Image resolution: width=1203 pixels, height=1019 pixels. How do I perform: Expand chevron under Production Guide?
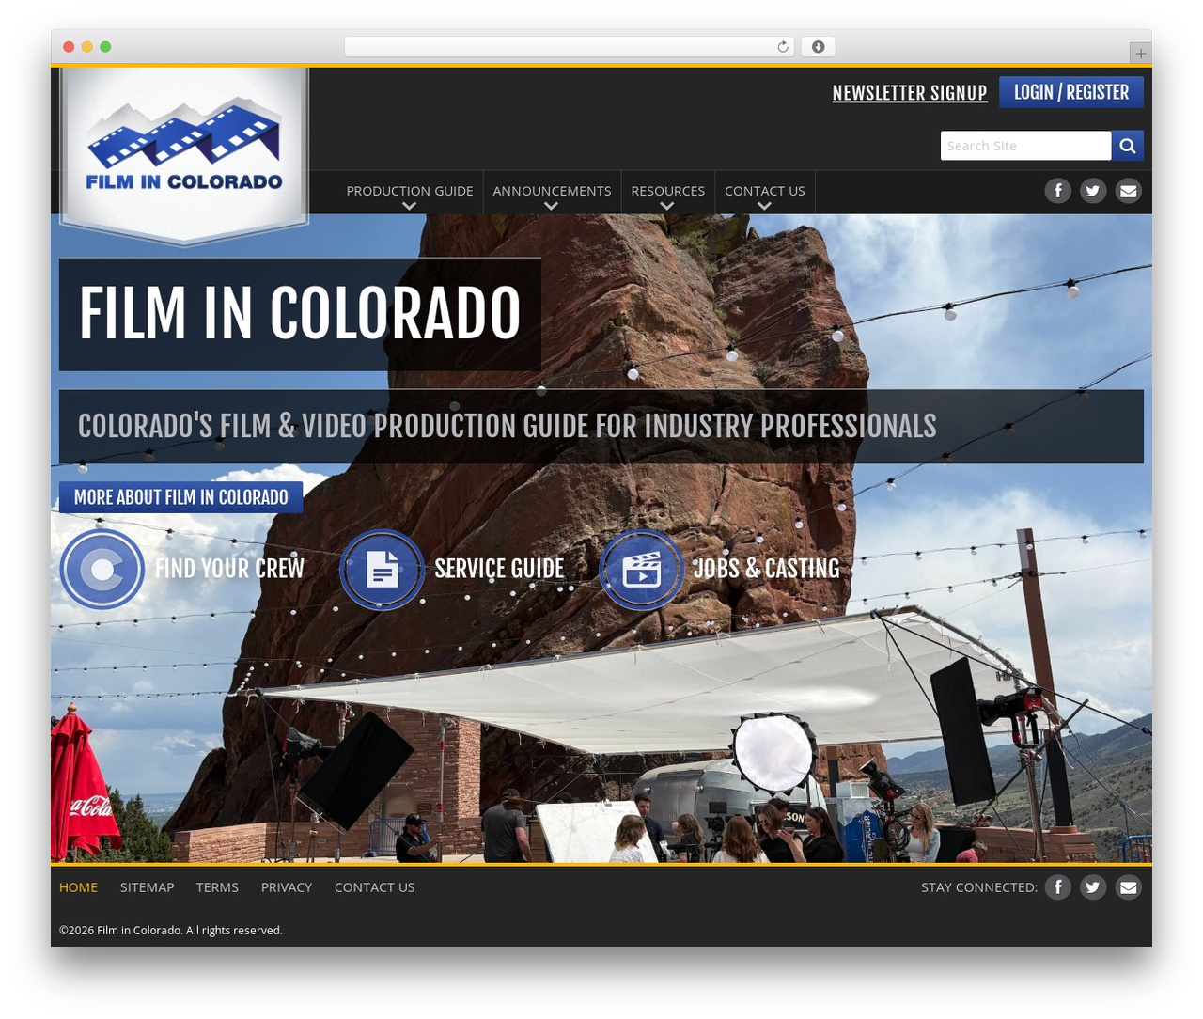pos(409,206)
